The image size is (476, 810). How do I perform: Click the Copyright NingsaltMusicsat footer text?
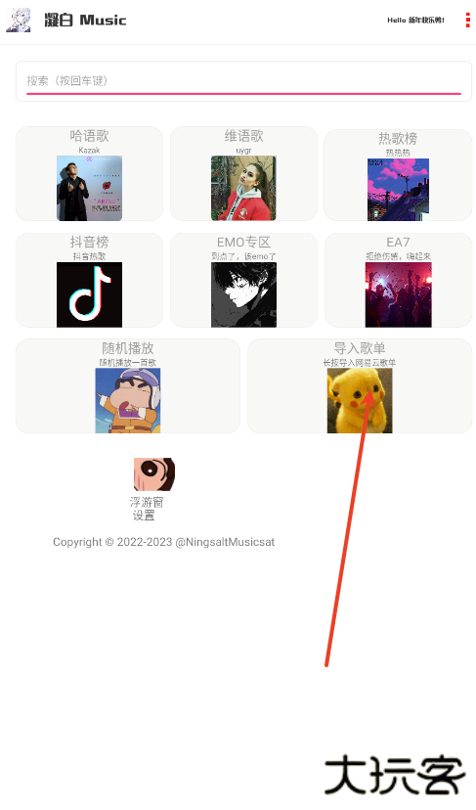(163, 542)
